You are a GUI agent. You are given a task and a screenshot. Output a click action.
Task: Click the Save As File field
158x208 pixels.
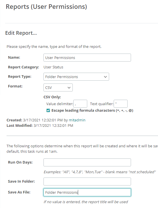[x=87, y=192]
